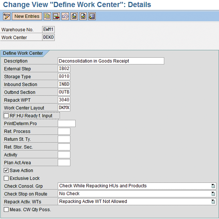Click the Delete entry toolbar icon
Image resolution: width=219 pixels, height=219 pixels.
(x=56, y=16)
